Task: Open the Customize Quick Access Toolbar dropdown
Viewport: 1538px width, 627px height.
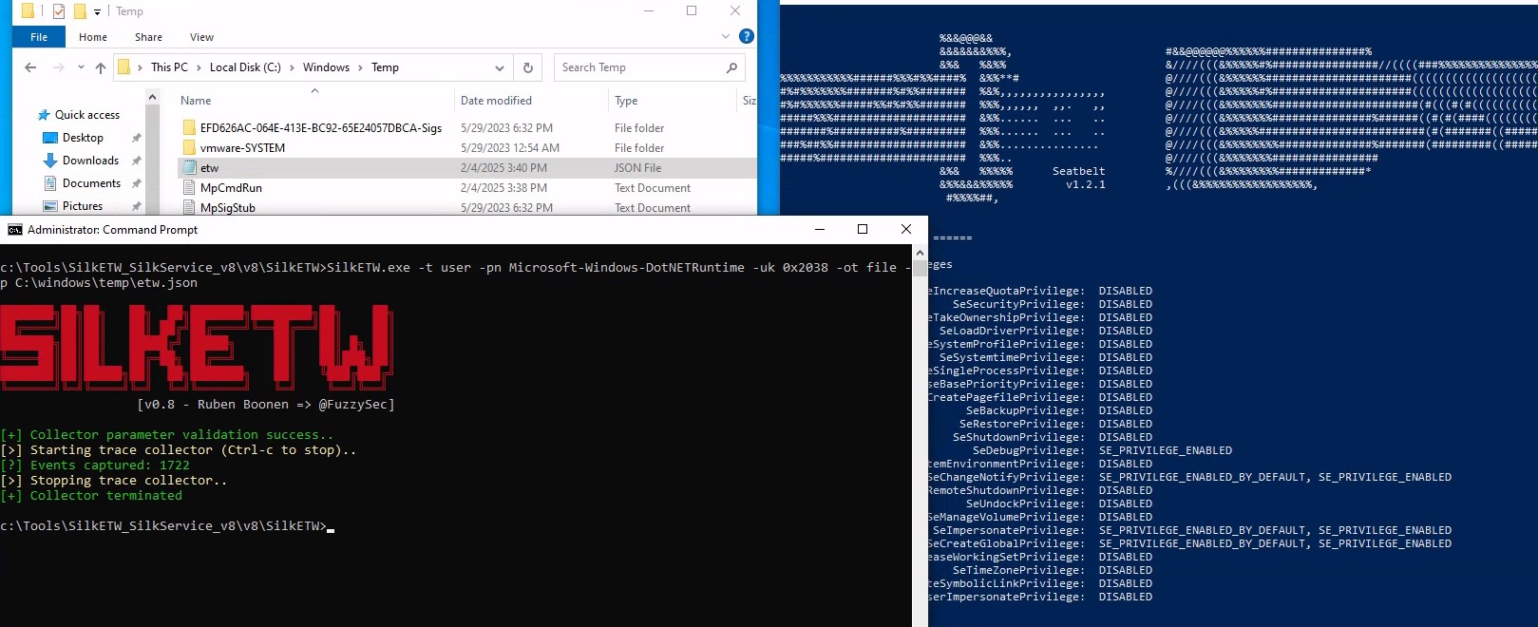Action: pyautogui.click(x=97, y=11)
